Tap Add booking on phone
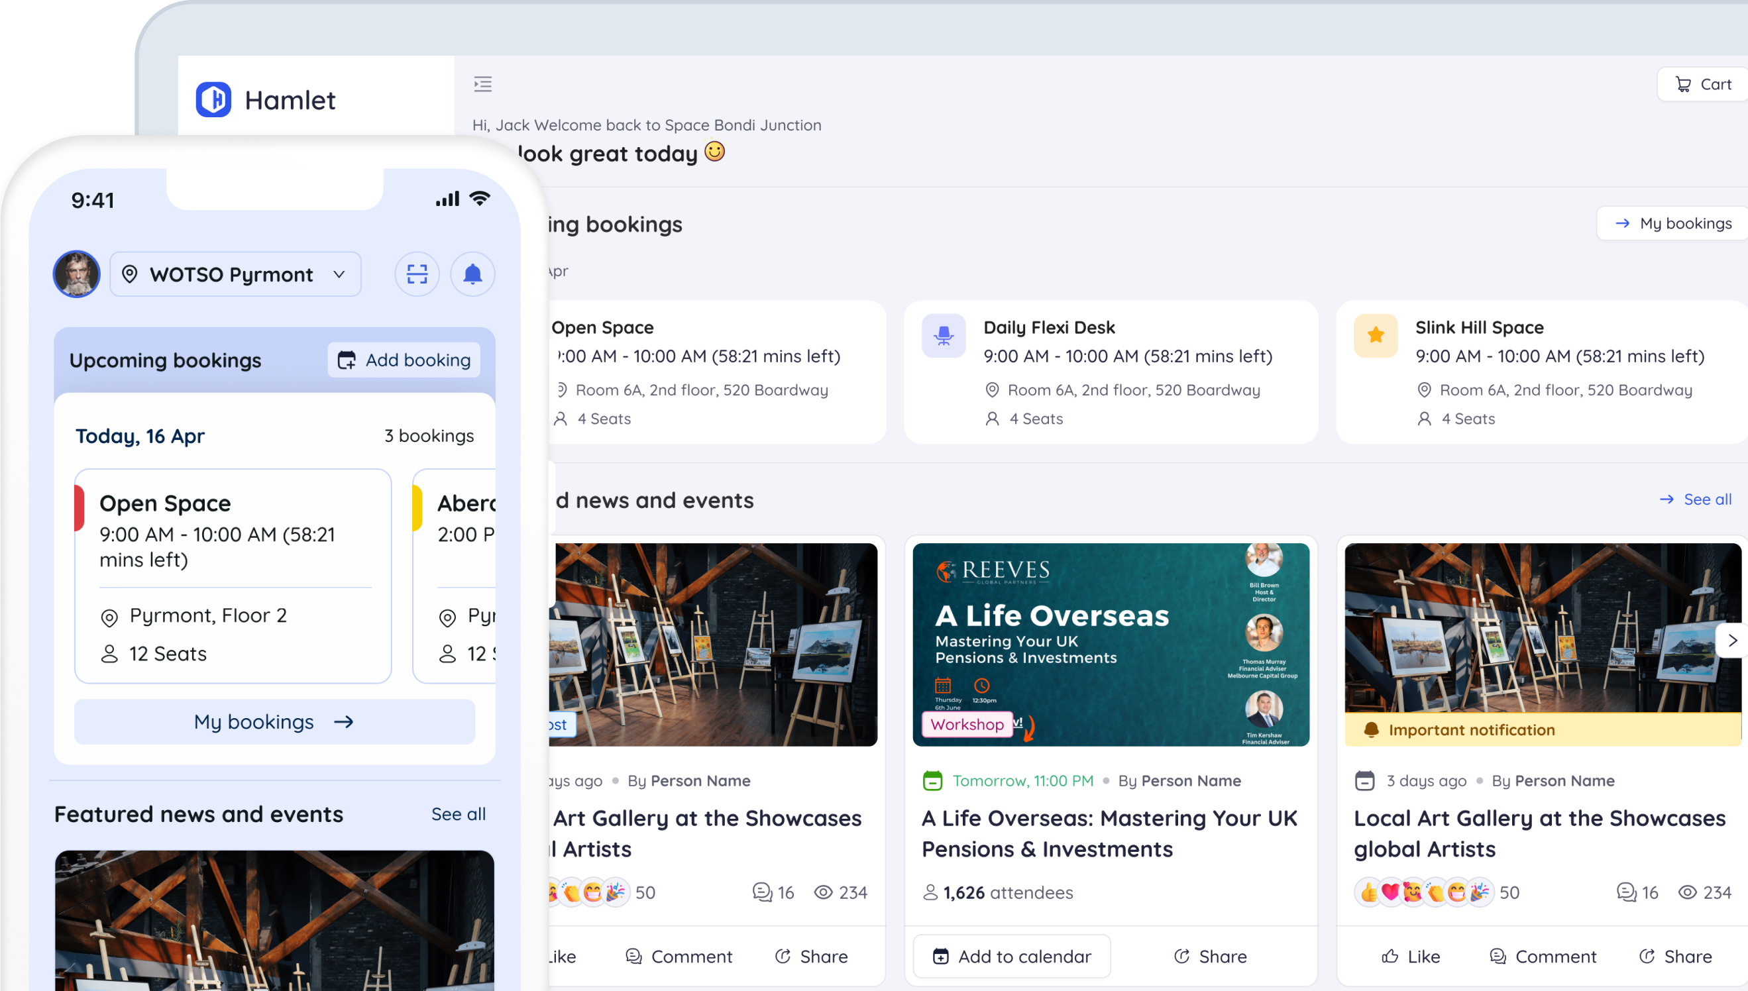 pyautogui.click(x=404, y=360)
